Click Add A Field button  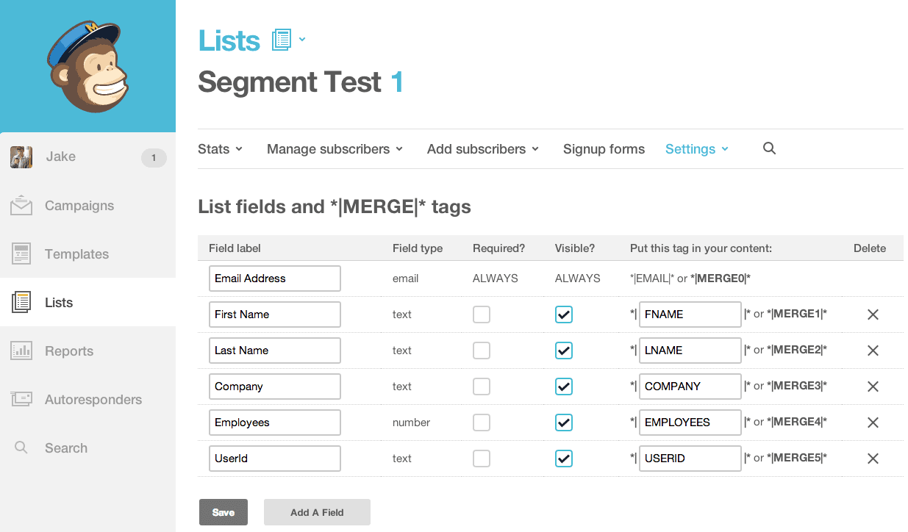pyautogui.click(x=317, y=512)
